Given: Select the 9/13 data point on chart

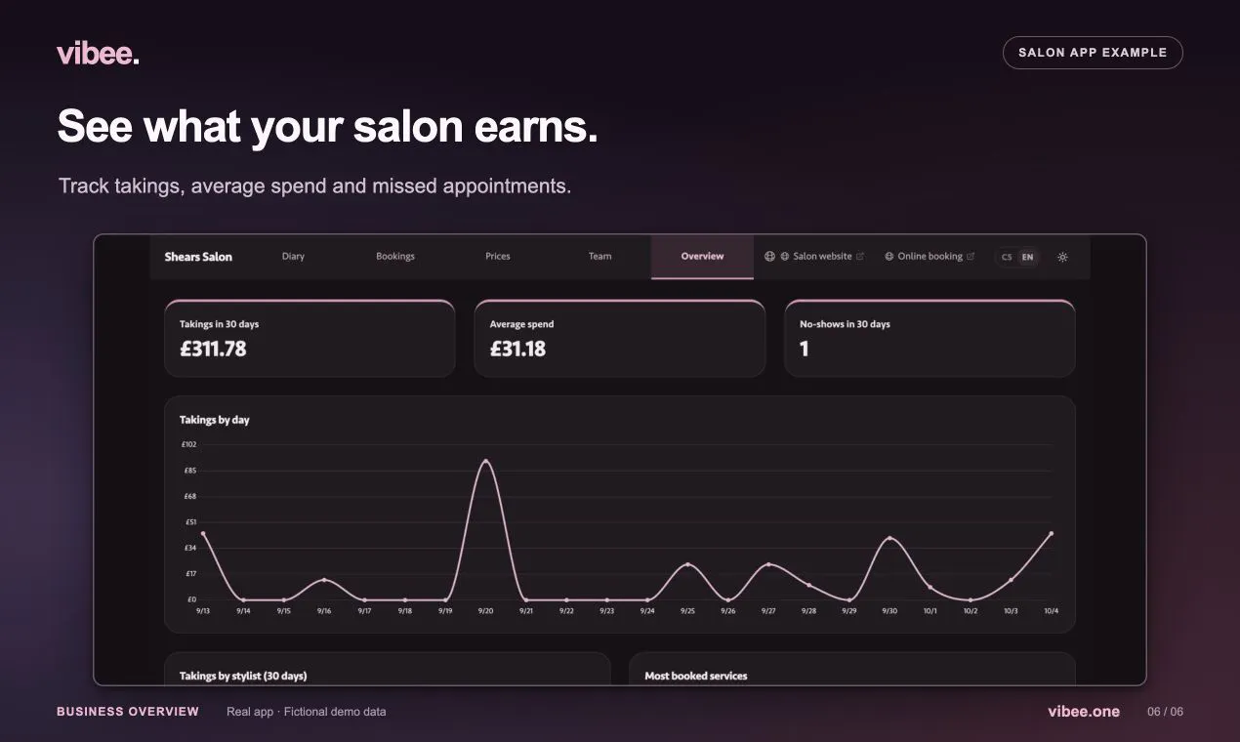Looking at the screenshot, I should [203, 533].
